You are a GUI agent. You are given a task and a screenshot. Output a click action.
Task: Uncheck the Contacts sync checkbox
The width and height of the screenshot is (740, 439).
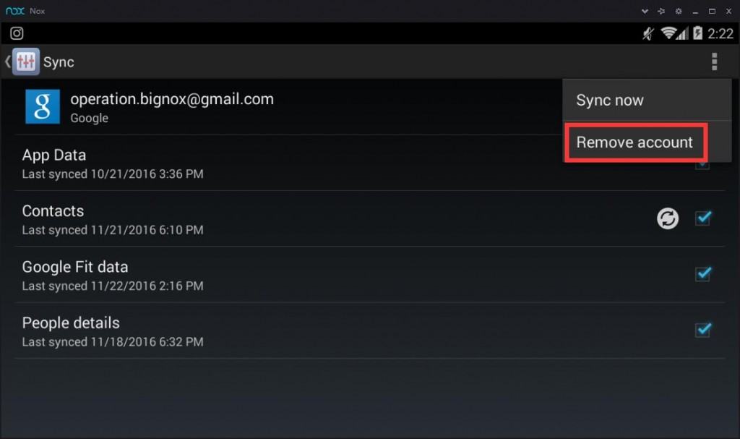702,218
